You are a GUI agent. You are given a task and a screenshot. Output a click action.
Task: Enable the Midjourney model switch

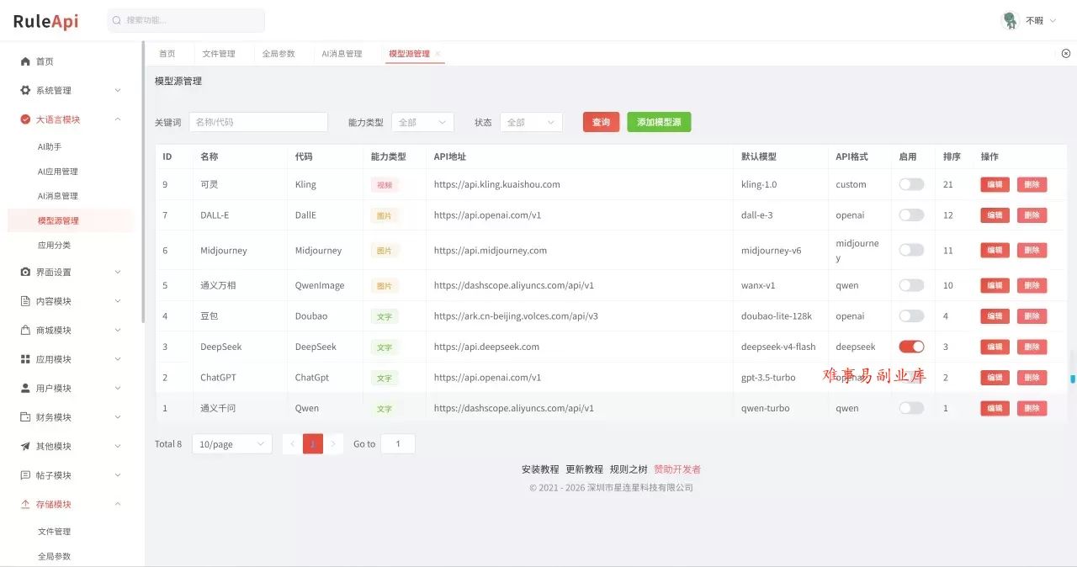[x=911, y=250]
